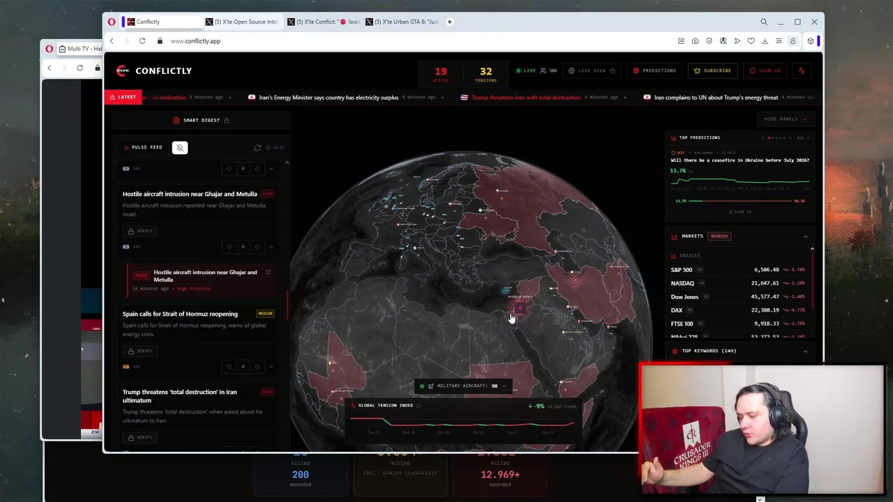
Task: Refresh the Pulse Feed
Action: (257, 148)
